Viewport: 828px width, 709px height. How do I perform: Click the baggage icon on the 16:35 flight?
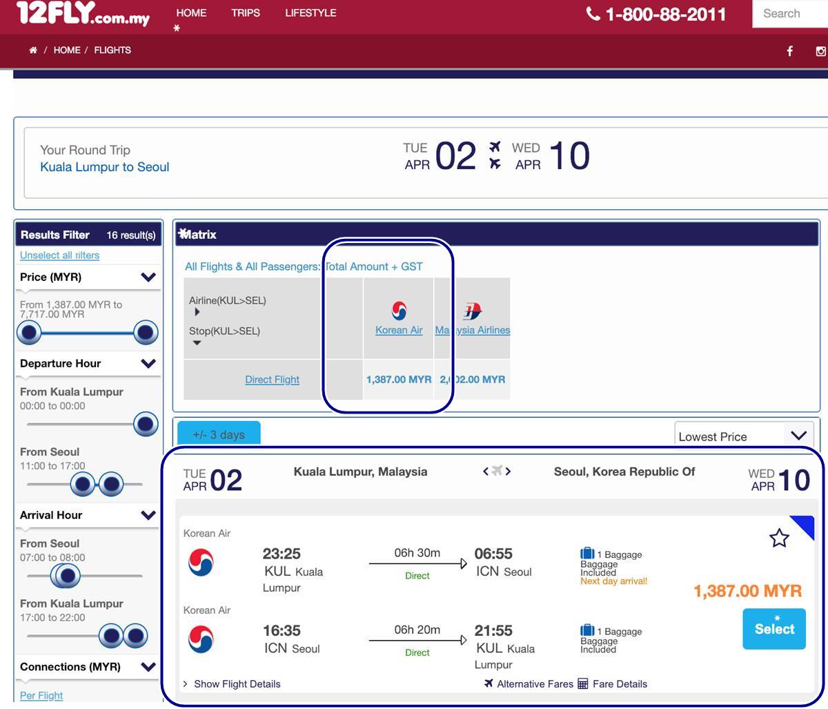pyautogui.click(x=587, y=630)
